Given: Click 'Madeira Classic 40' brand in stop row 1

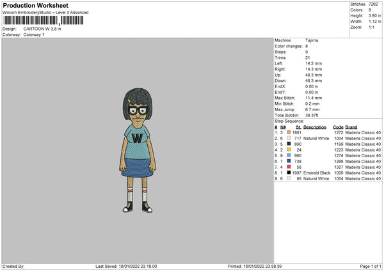Looking at the screenshot, I should 363,132.
